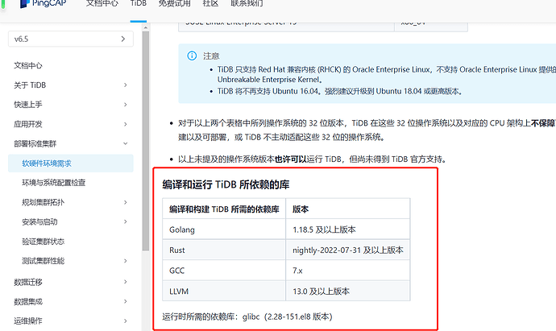Screen dimensions: 556x331
Task: Click the Rust table cell
Action: point(224,250)
